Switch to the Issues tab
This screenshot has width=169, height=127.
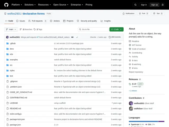(x=21, y=21)
